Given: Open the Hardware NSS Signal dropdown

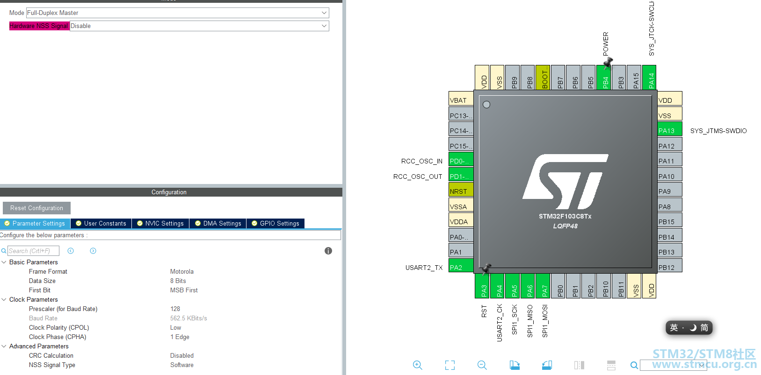Looking at the screenshot, I should pyautogui.click(x=199, y=26).
